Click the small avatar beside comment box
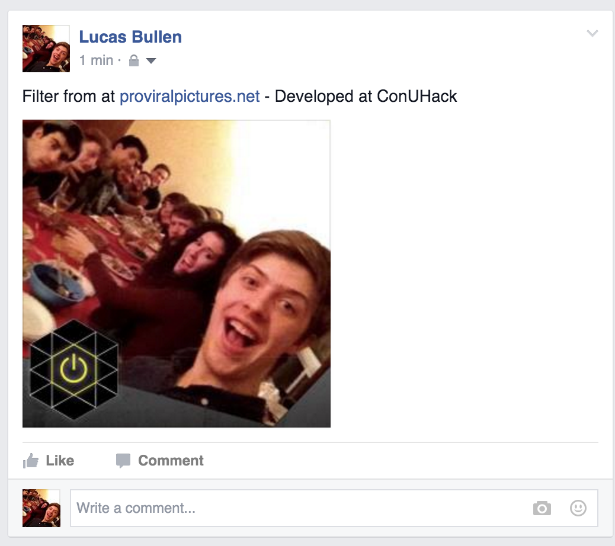Viewport: 615px width, 546px height. 41,508
